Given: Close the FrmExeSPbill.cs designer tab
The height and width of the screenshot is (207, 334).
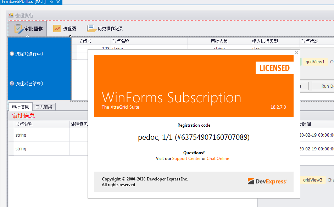Looking at the screenshot, I should (x=59, y=2).
